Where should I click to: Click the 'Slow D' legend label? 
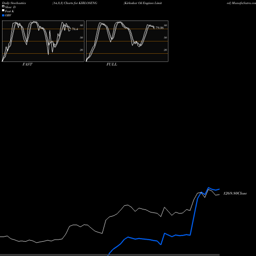click(10, 7)
